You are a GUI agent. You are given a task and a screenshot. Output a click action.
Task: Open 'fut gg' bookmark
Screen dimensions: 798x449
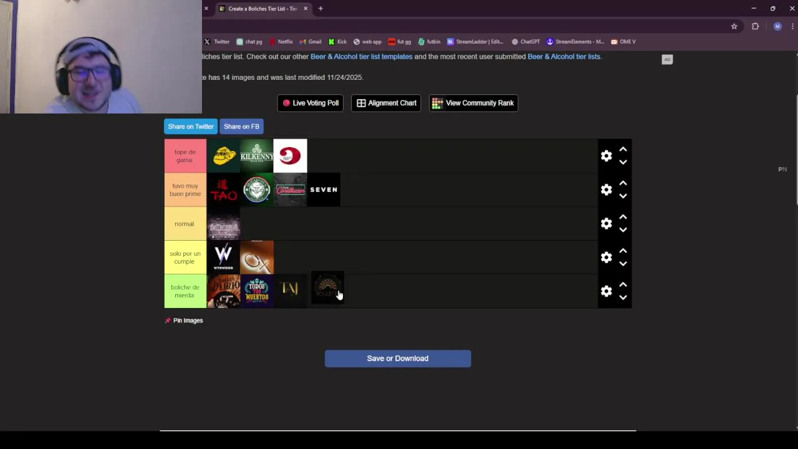coord(400,42)
